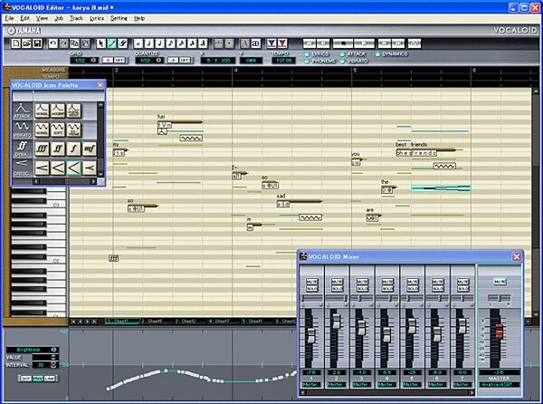Click the QUANTIZE OFF button

click(185, 61)
